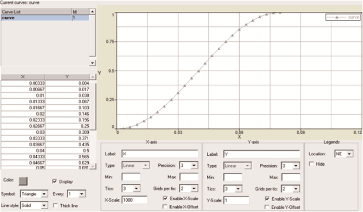Viewport: 363px width, 212px height.
Task: Open the X-axis Precision dropdown
Action: [194, 165]
